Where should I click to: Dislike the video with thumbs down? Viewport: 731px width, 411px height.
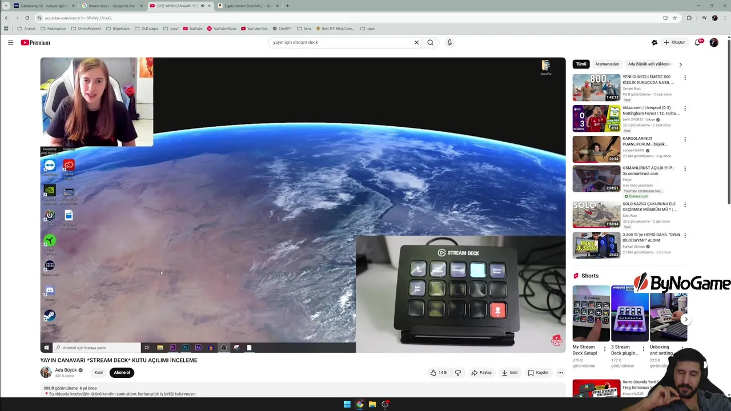457,373
